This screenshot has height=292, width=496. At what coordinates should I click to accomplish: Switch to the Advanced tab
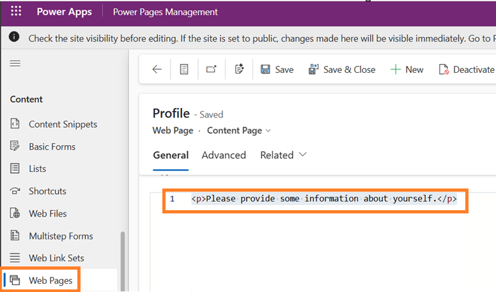(224, 155)
